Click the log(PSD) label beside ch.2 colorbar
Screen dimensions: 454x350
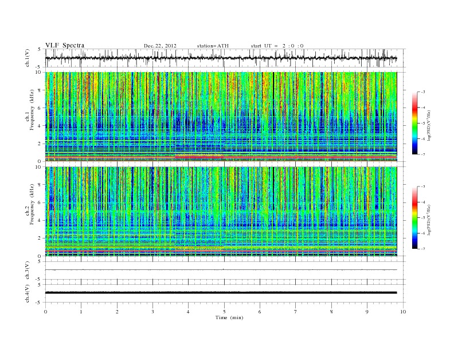point(429,220)
